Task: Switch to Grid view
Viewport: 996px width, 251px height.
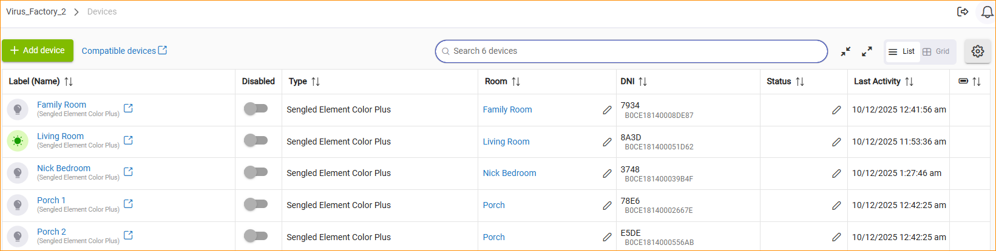Action: pyautogui.click(x=936, y=51)
